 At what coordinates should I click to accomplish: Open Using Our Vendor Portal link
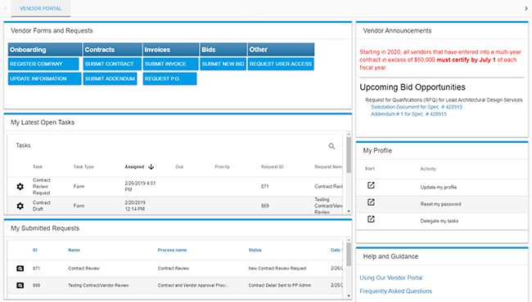[x=391, y=278]
